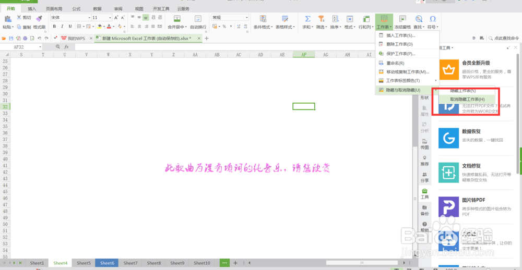Click the more sheets ellipsis button
This screenshot has width=522, height=270.
(224, 263)
